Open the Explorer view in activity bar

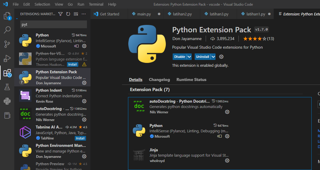(7, 16)
